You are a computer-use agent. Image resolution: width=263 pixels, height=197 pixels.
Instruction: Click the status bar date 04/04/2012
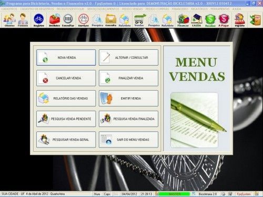pyautogui.click(x=129, y=194)
